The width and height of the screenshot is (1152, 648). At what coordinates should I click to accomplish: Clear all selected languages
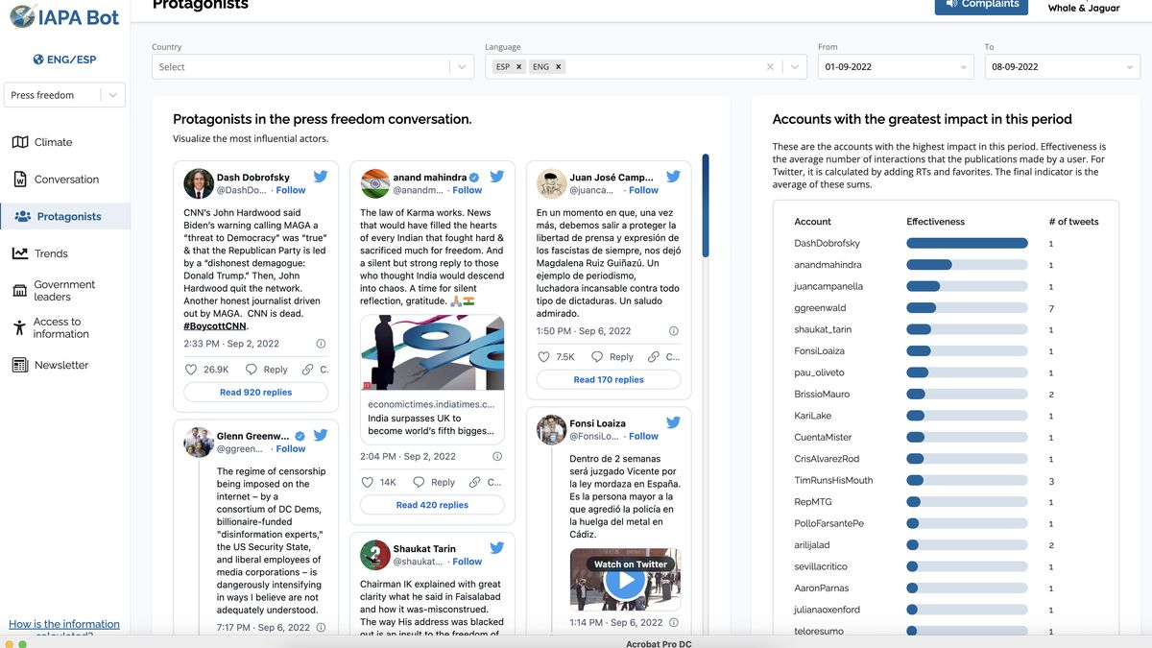point(770,67)
